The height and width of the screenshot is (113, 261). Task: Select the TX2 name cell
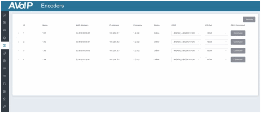tap(44, 42)
